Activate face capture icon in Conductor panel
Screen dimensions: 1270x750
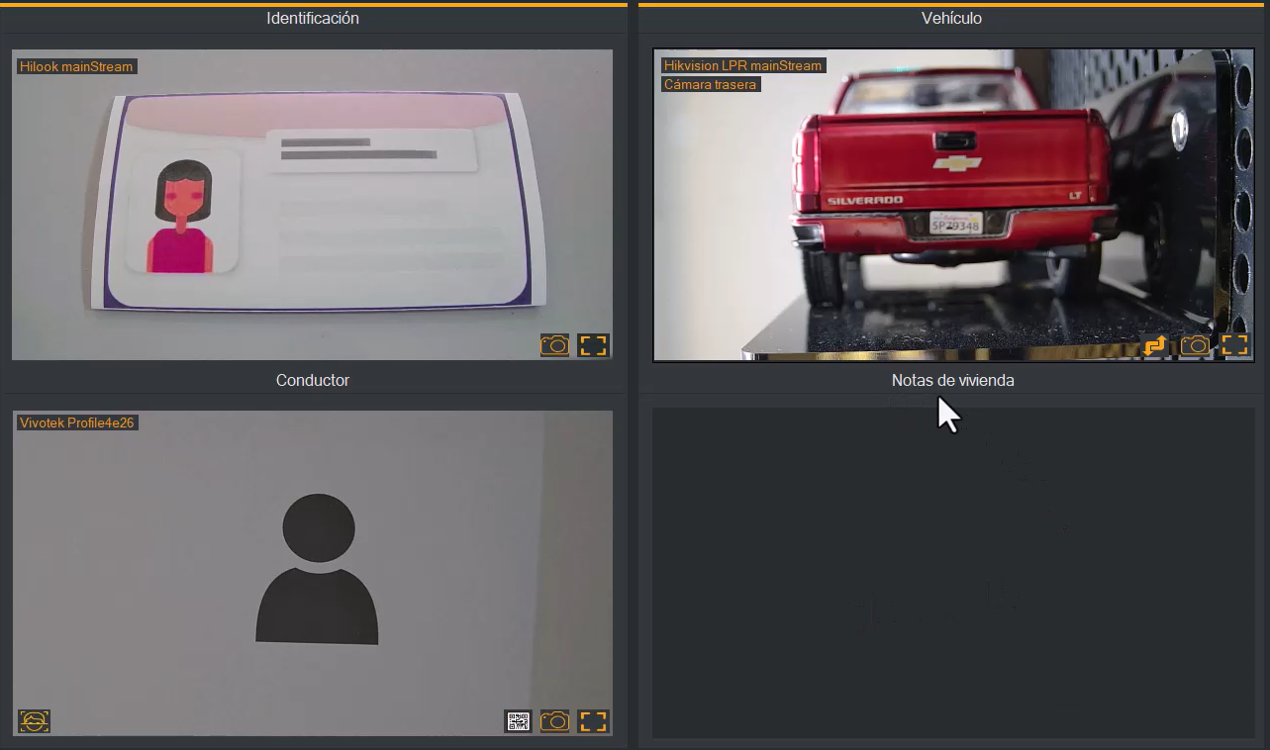(35, 721)
